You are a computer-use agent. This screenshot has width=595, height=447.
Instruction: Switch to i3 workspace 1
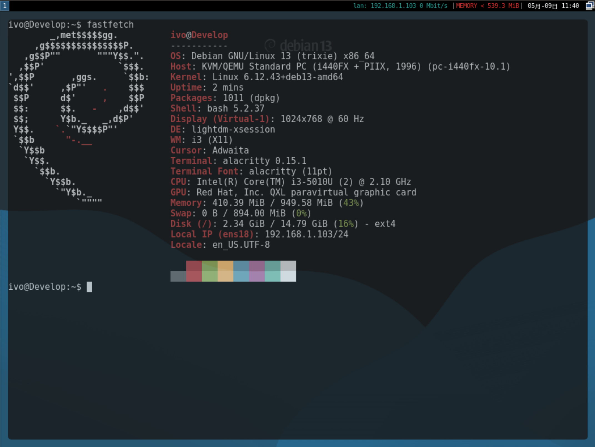[5, 6]
